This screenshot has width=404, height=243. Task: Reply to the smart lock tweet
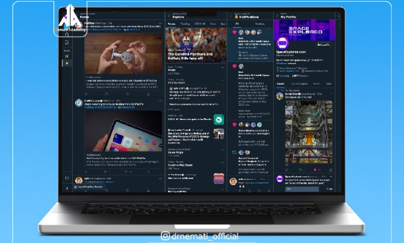(86, 94)
